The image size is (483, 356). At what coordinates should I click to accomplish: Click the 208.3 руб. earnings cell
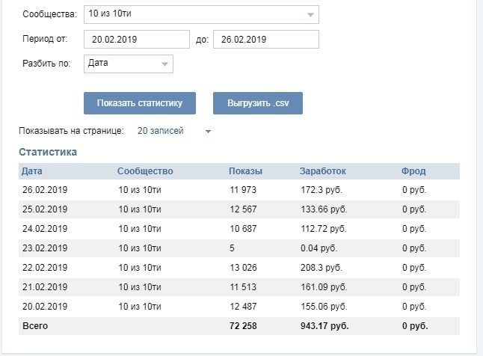pyautogui.click(x=322, y=268)
